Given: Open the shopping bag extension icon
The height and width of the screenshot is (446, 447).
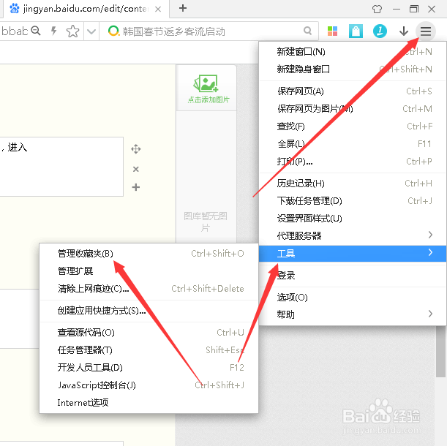Looking at the screenshot, I should coord(356,31).
